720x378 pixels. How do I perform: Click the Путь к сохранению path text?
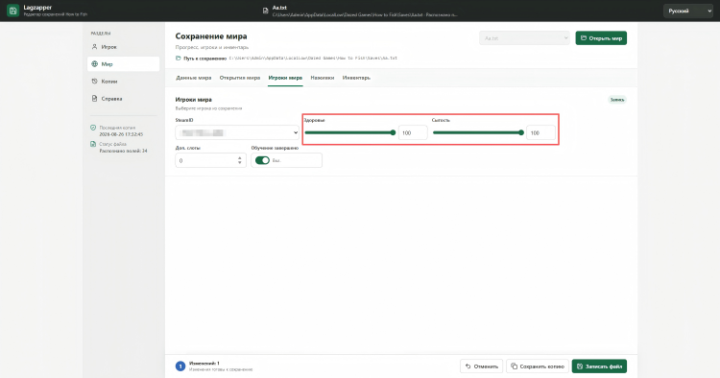point(313,59)
